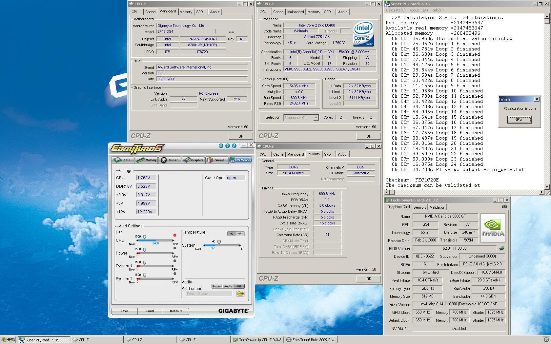Click the Default.wav alert sound field
The height and width of the screenshot is (344, 551).
point(209,294)
